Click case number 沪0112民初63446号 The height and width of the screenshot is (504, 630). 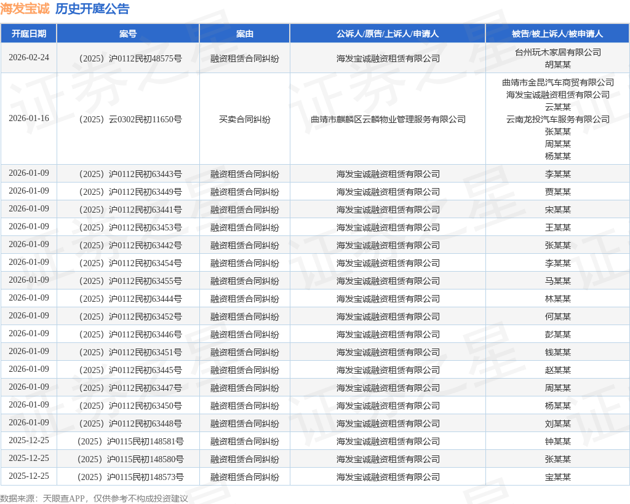pyautogui.click(x=130, y=334)
